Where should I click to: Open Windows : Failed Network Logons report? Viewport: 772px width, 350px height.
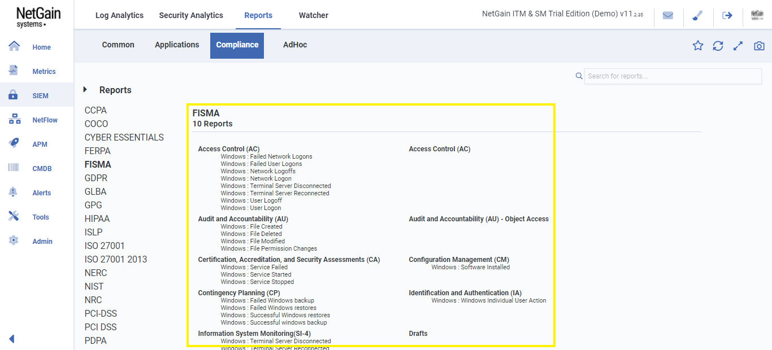pos(266,156)
